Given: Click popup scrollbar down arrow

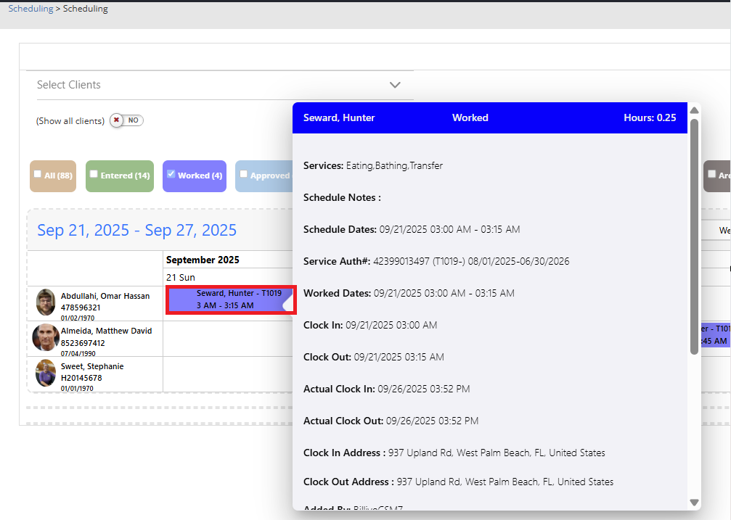Looking at the screenshot, I should click(694, 503).
